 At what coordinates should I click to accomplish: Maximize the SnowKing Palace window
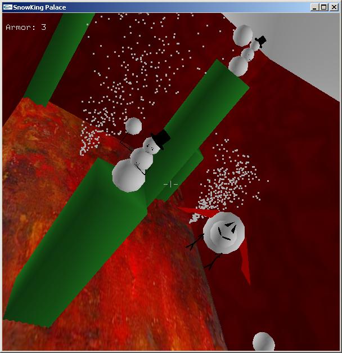(x=323, y=7)
